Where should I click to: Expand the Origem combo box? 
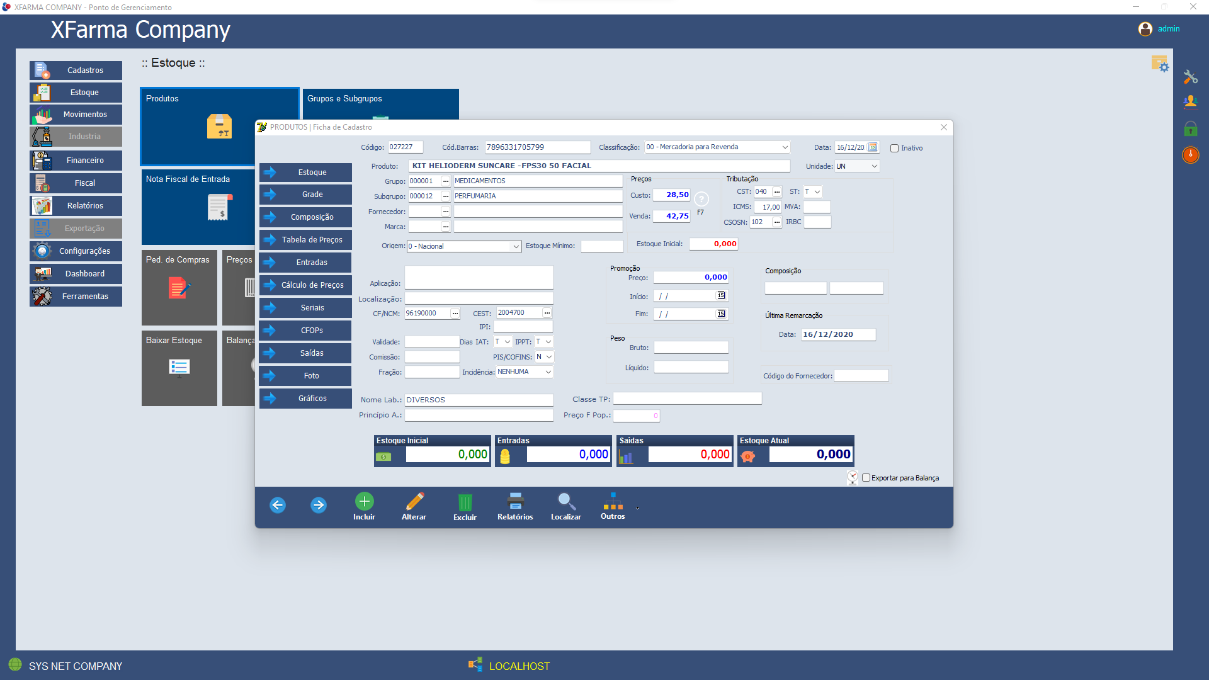click(516, 247)
